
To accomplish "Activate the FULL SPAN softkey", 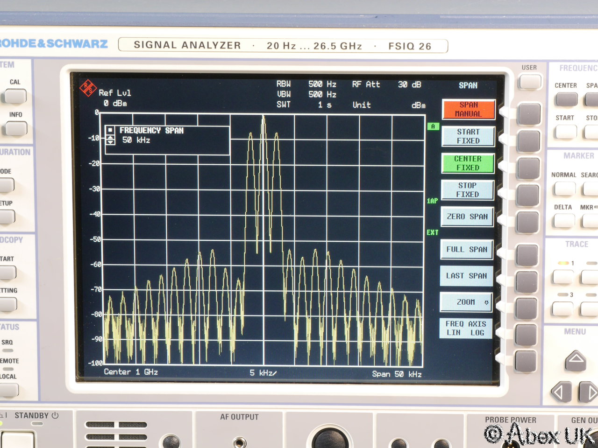I will pos(467,250).
